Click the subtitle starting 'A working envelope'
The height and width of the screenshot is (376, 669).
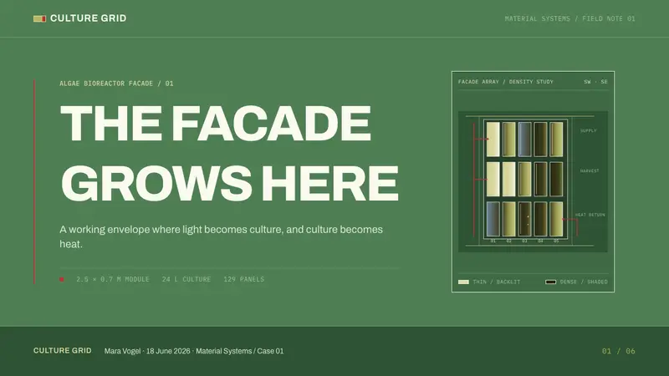click(221, 236)
